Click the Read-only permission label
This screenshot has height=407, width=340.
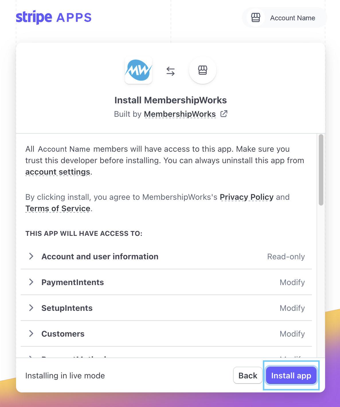pos(286,257)
